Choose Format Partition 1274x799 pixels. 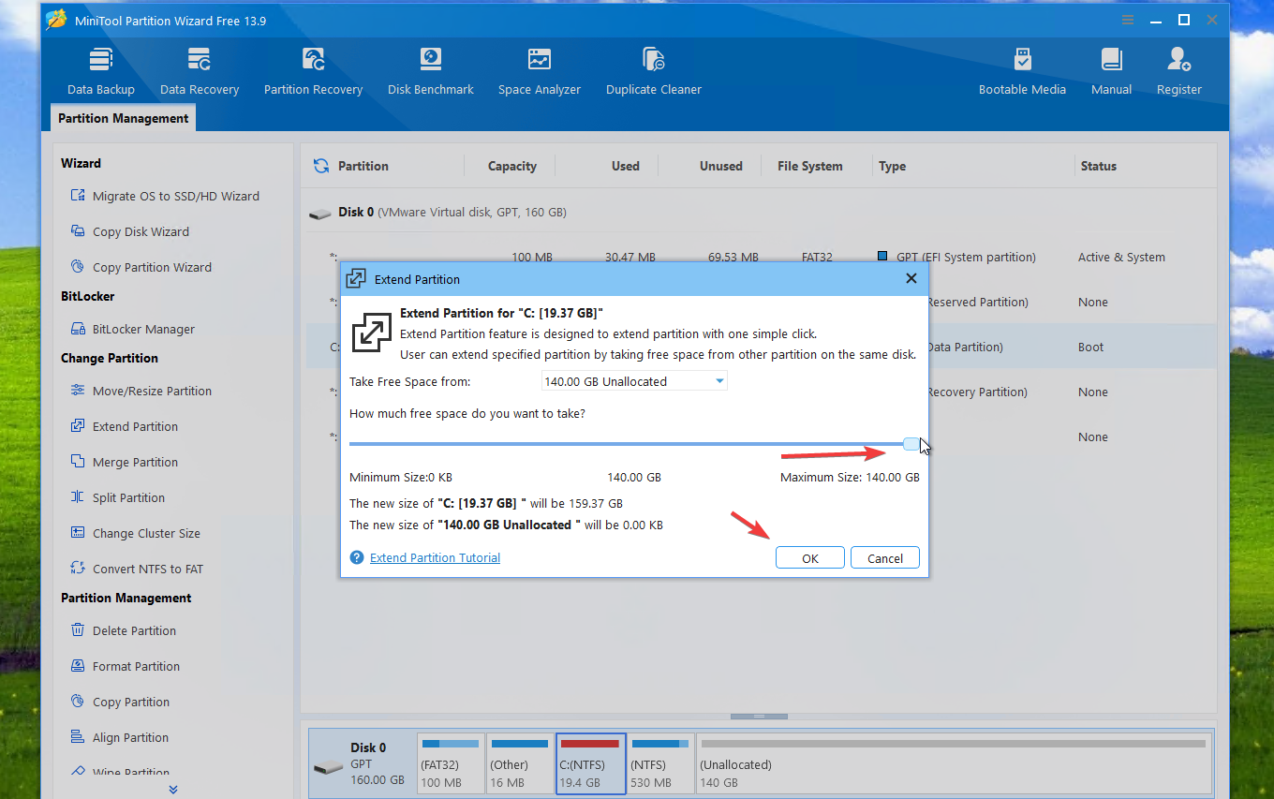tap(125, 666)
